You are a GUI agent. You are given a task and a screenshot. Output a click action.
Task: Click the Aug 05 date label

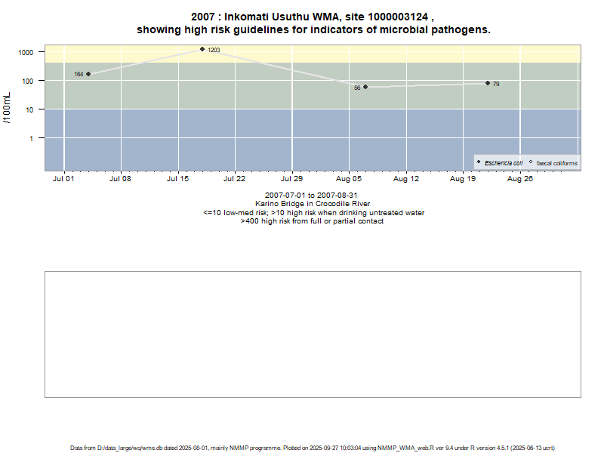(349, 180)
